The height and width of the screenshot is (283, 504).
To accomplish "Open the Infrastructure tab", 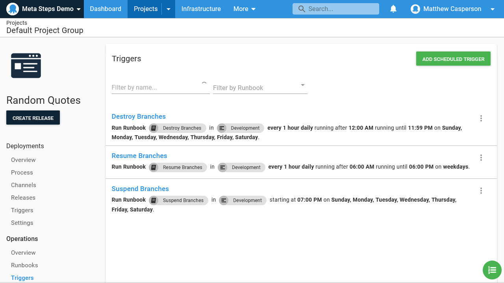I will pos(201,9).
